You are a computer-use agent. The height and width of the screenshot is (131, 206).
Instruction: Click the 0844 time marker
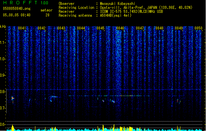pos(81,28)
